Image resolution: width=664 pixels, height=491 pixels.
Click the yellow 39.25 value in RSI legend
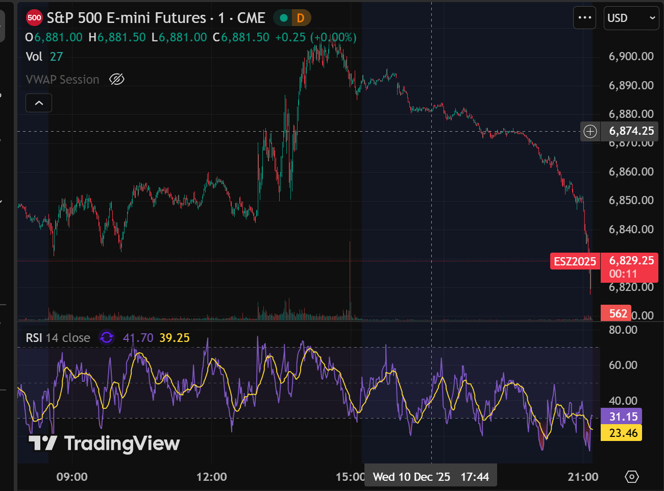point(175,338)
